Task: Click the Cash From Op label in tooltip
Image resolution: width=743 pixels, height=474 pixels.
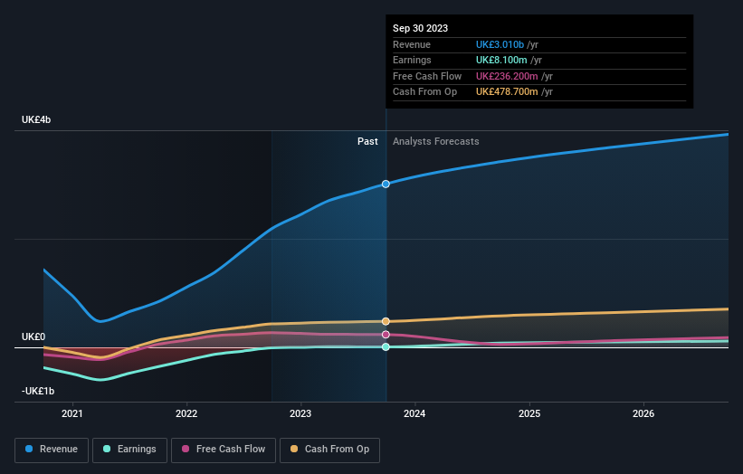Action: pos(425,92)
